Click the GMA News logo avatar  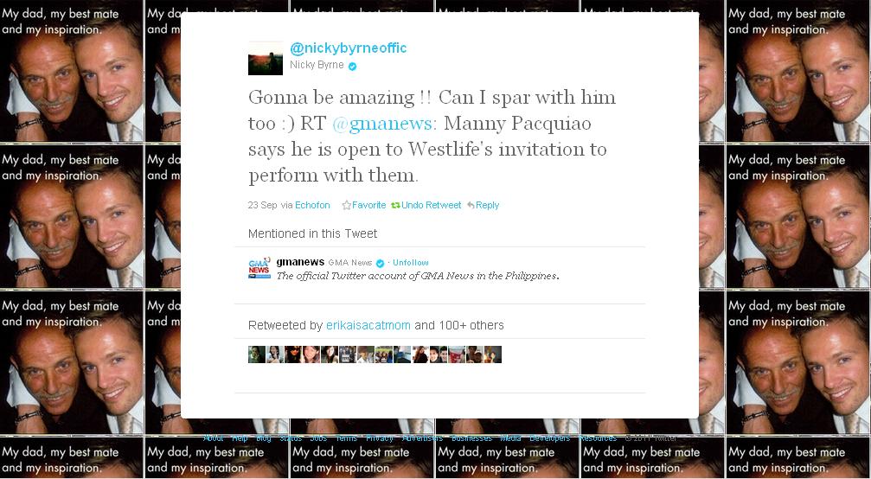coord(259,267)
